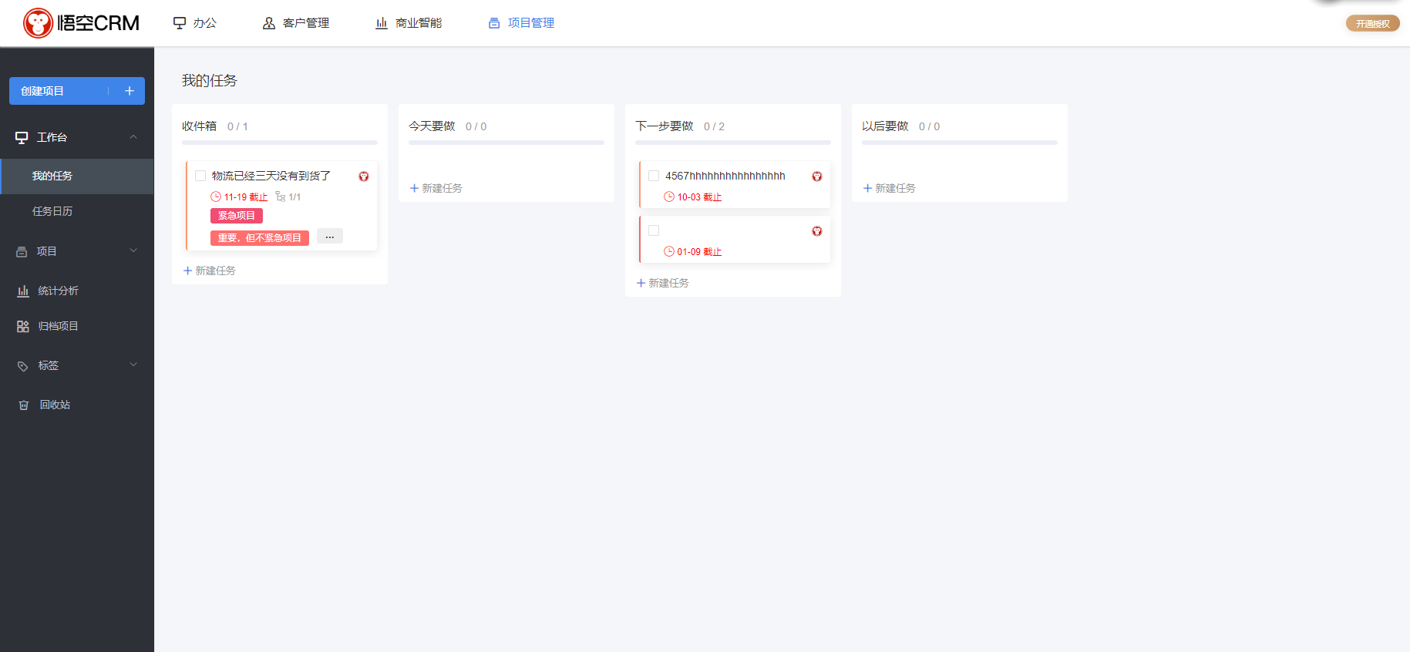1410x652 pixels.
Task: Open the task 物流已经三天没有到货了
Action: [271, 176]
